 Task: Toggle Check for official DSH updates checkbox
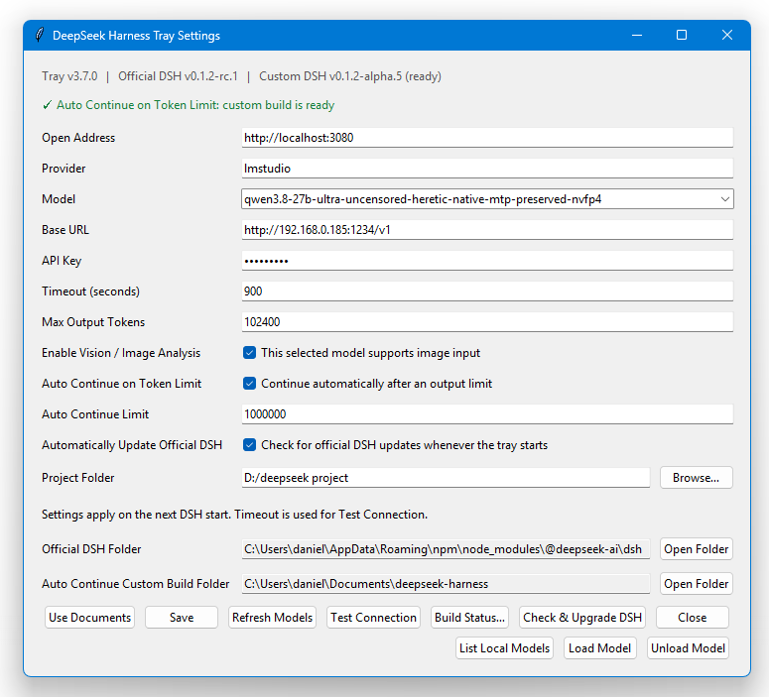pos(249,445)
